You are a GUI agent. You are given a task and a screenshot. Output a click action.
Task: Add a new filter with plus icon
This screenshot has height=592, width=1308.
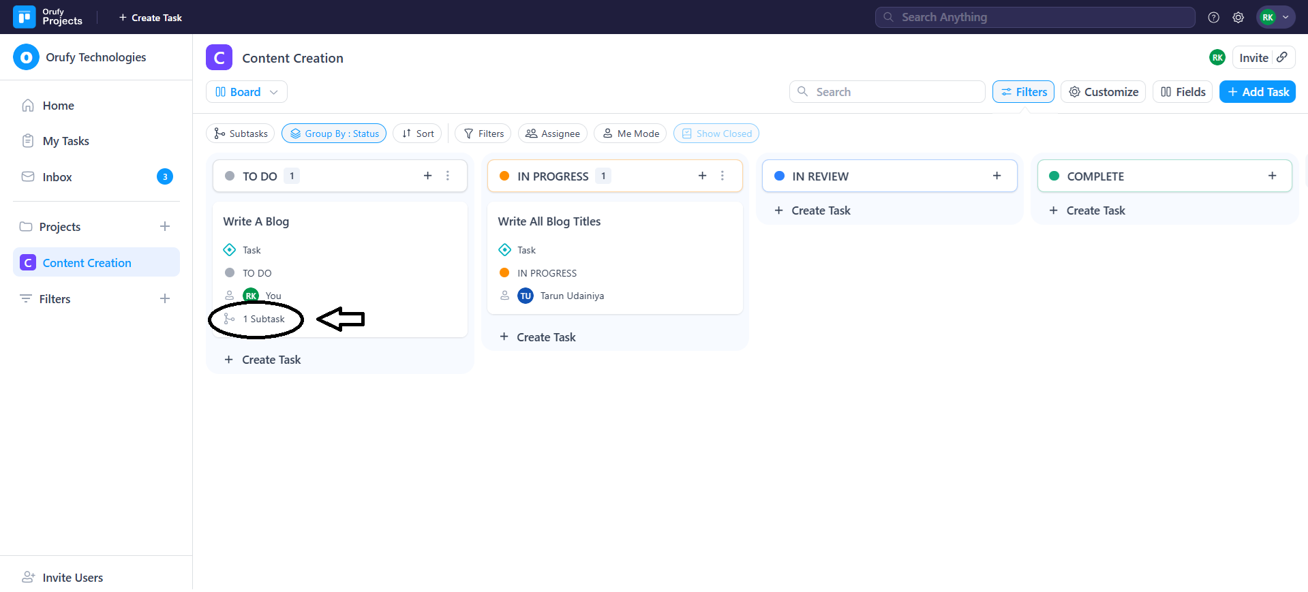coord(164,298)
